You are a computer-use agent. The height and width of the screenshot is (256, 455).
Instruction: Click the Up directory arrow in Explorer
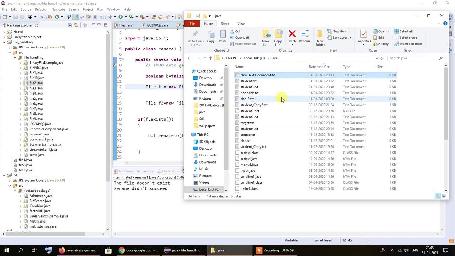tap(210, 58)
